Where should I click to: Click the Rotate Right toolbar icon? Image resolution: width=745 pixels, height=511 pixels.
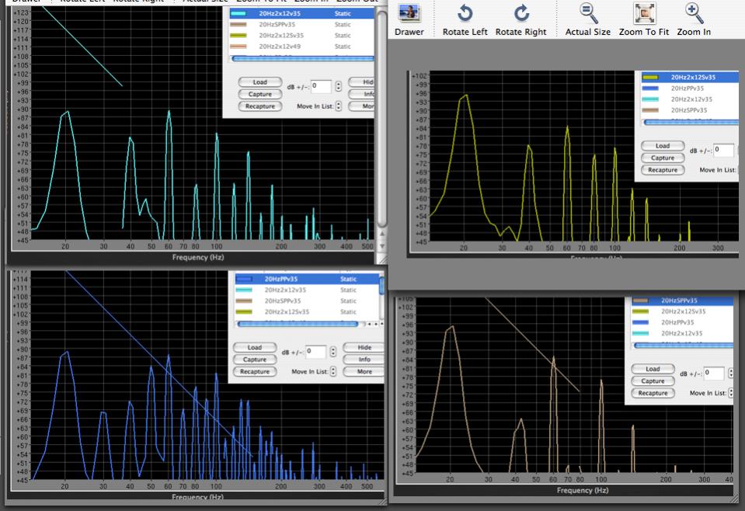point(521,13)
